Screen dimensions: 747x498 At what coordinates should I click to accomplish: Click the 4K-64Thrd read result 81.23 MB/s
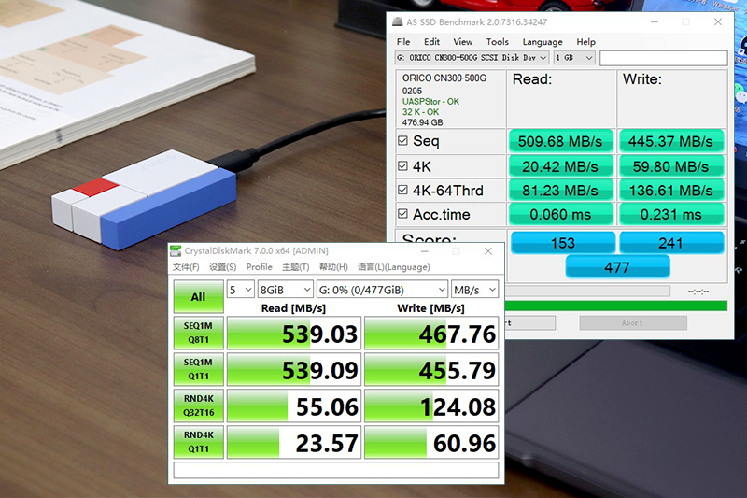click(x=560, y=191)
